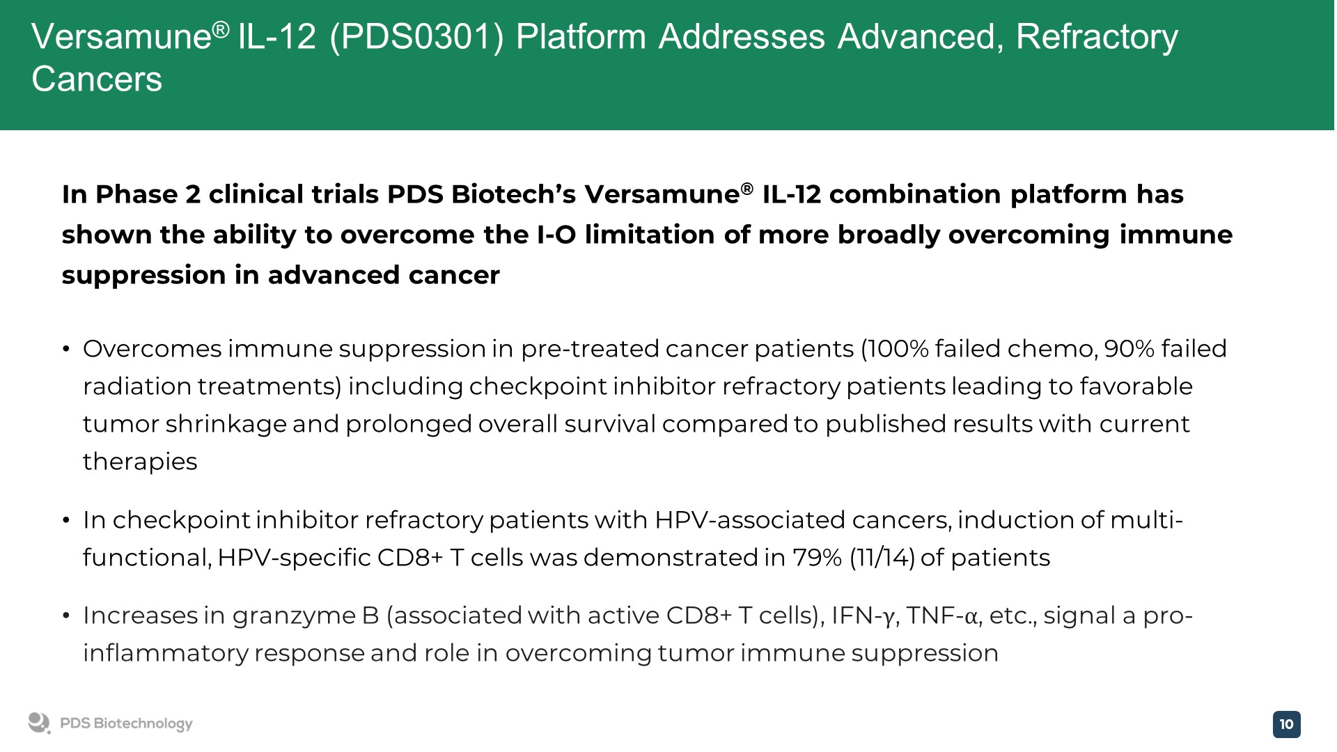Select the 'PDS Biotechnology' footer wordmark
Viewport: 1337px width, 752px height.
tap(126, 723)
